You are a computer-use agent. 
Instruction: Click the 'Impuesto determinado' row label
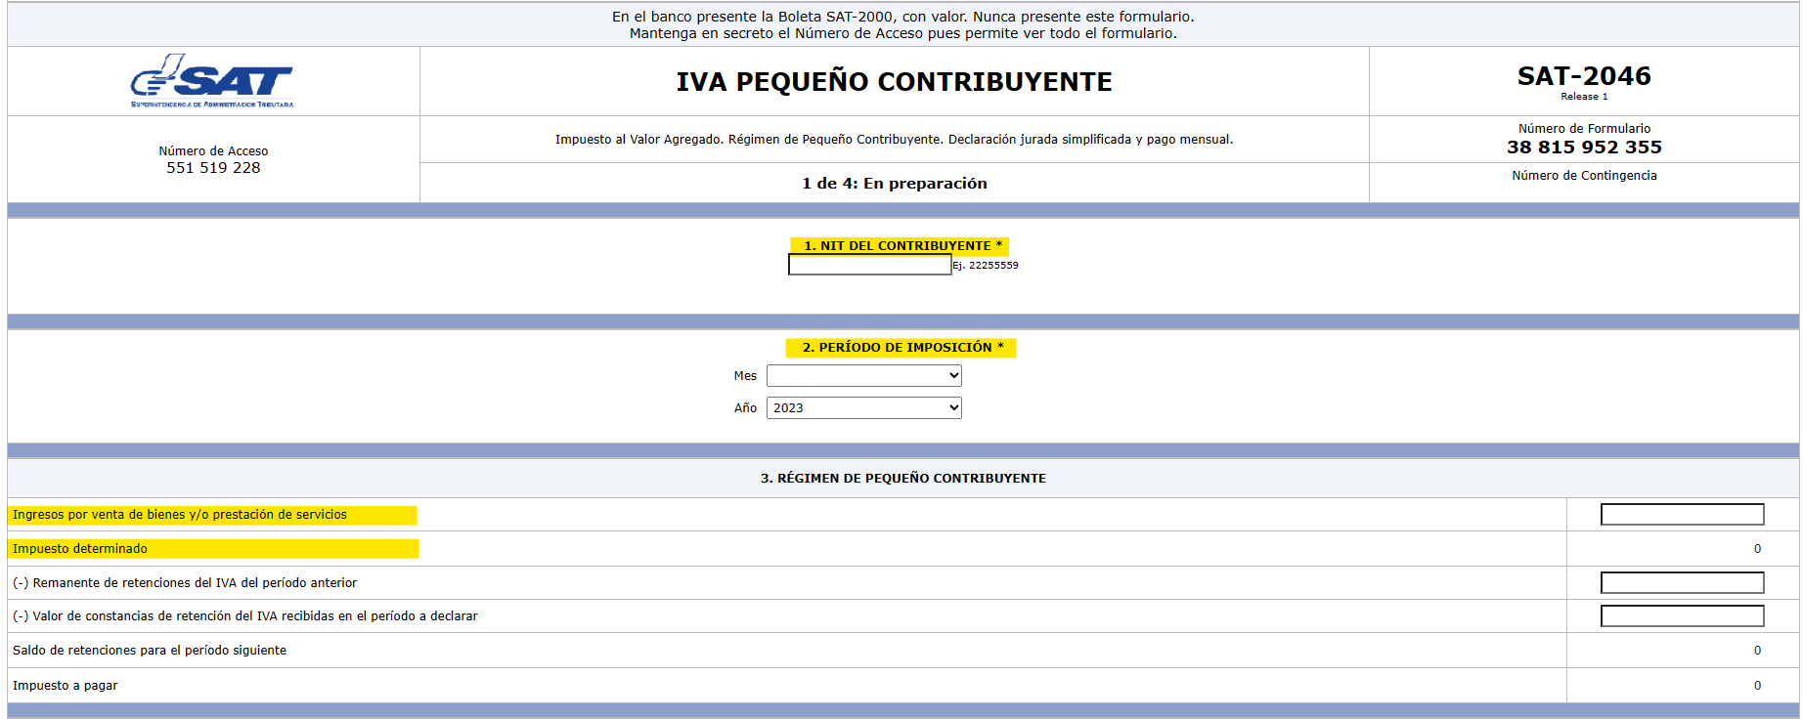[80, 549]
